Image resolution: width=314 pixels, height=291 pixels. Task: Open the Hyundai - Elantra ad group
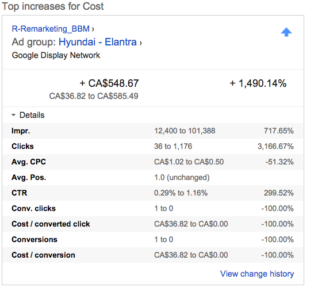click(x=98, y=42)
